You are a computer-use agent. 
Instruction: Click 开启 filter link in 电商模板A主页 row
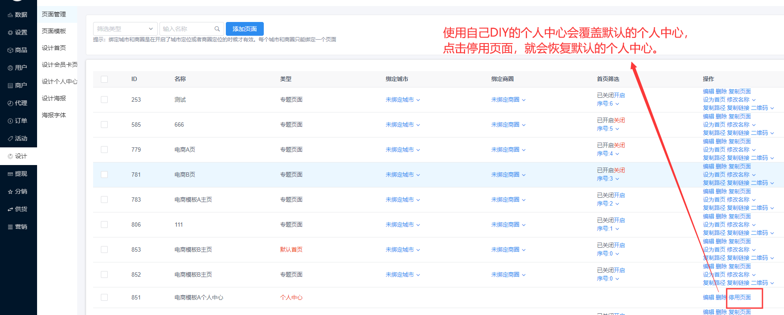coord(619,195)
